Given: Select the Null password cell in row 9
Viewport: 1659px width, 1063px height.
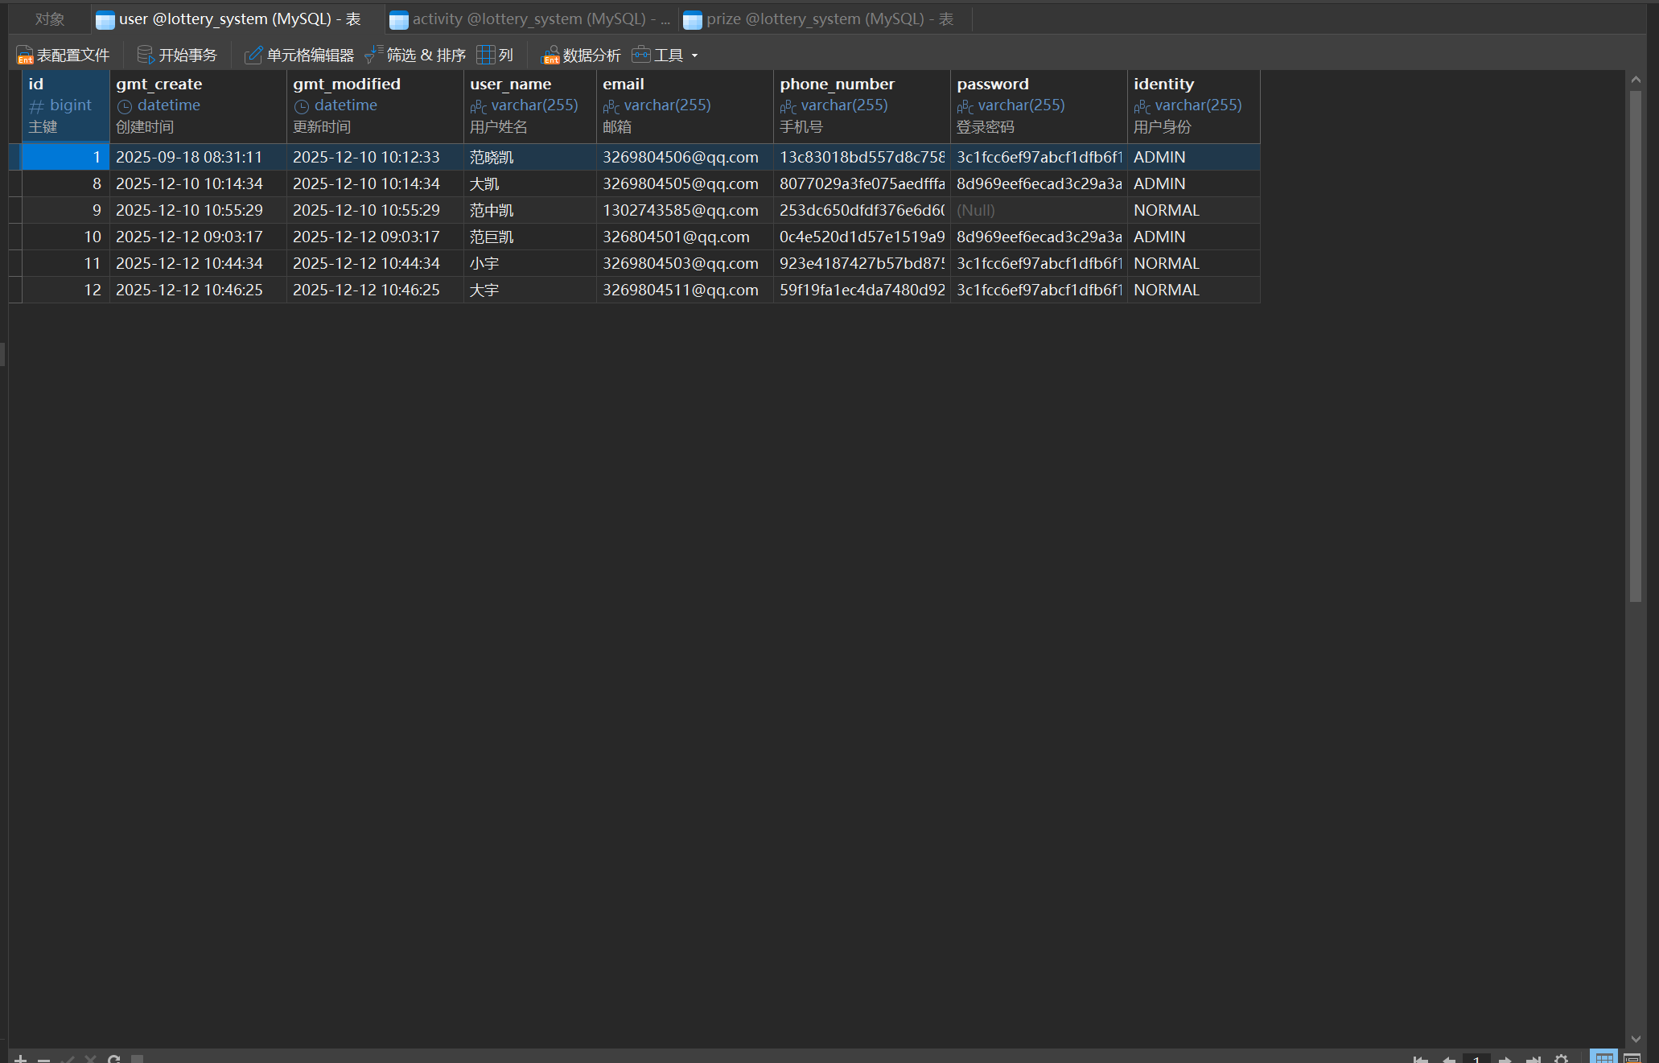Looking at the screenshot, I should [x=1037, y=210].
